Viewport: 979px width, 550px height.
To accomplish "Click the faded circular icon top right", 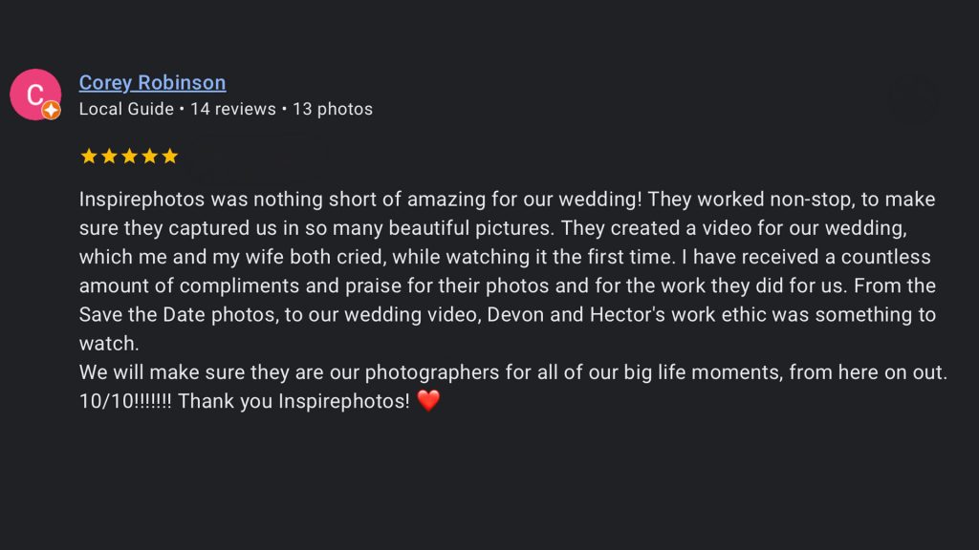I will point(913,98).
